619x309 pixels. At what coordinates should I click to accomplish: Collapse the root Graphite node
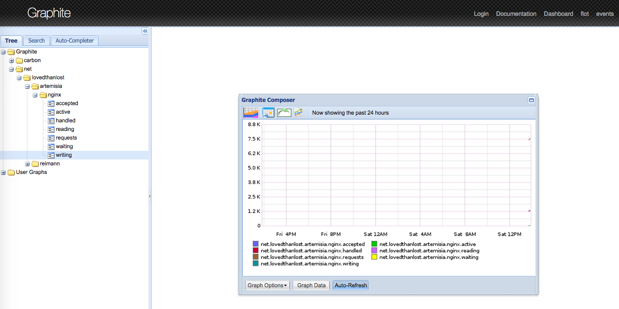4,52
